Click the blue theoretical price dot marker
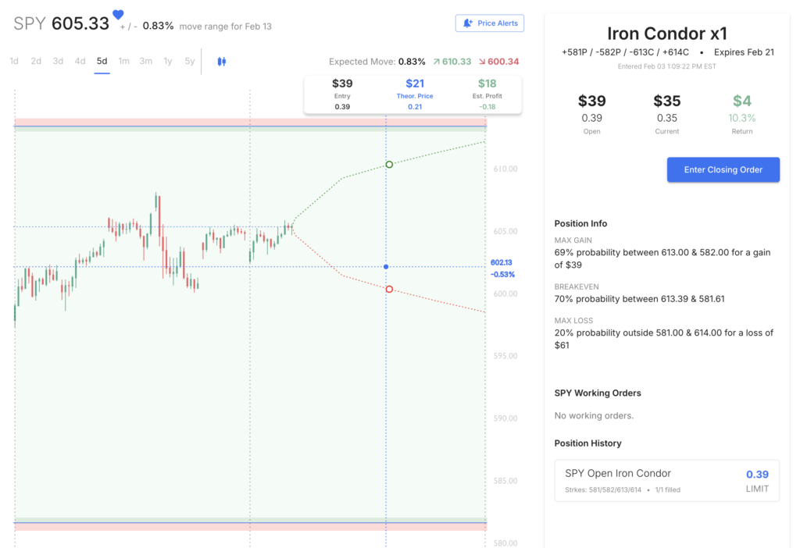800x548 pixels. coord(386,267)
